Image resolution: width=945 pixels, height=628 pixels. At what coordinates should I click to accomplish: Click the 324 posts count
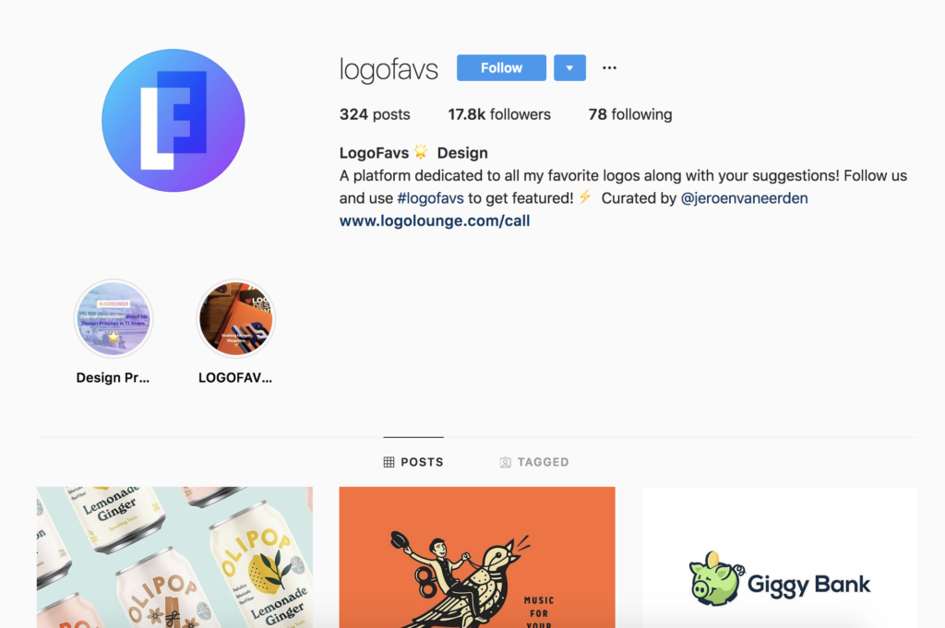[x=375, y=114]
